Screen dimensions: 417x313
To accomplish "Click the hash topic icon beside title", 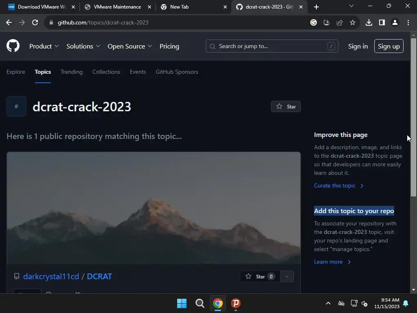I will [x=16, y=106].
